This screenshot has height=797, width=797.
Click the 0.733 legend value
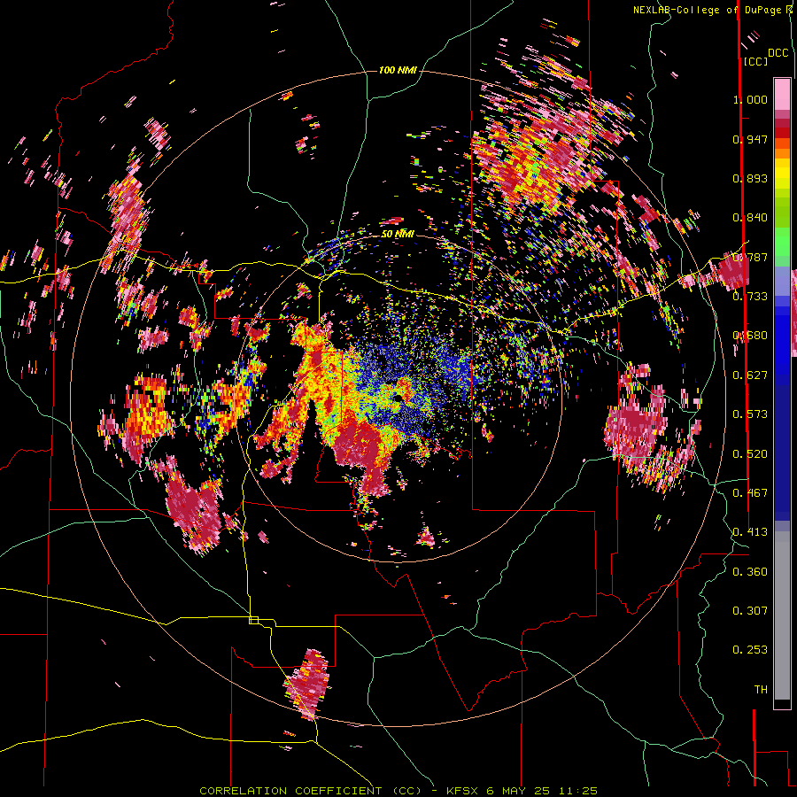pos(750,297)
